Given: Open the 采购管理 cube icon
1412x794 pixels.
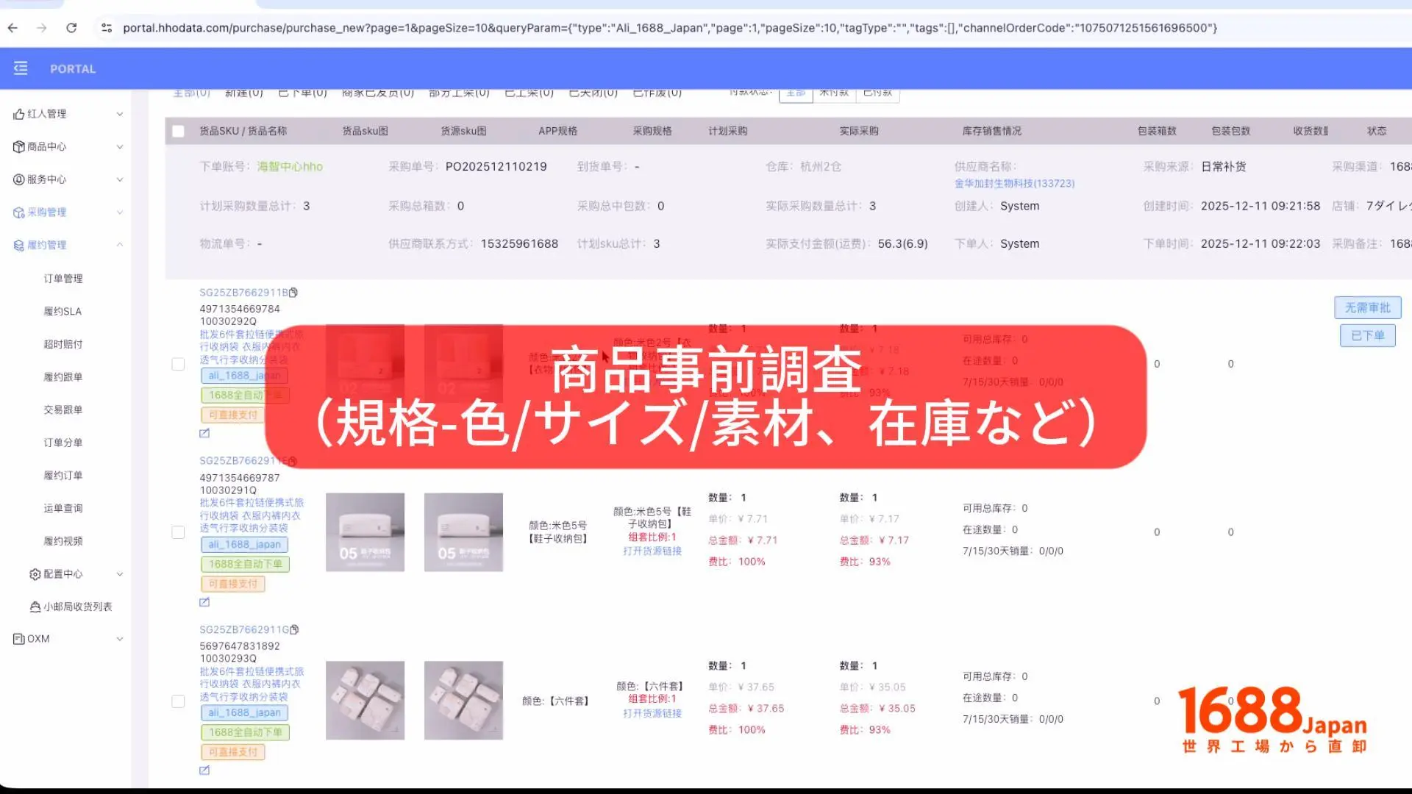Looking at the screenshot, I should [x=18, y=212].
